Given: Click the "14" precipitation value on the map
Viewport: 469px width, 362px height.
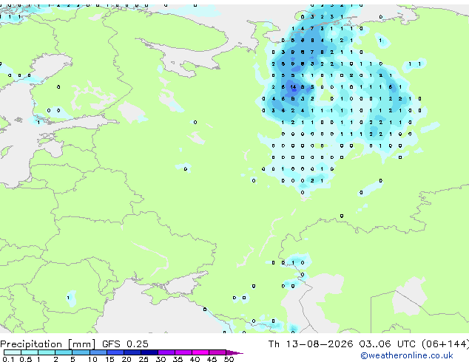Looking at the screenshot, I should click(293, 87).
